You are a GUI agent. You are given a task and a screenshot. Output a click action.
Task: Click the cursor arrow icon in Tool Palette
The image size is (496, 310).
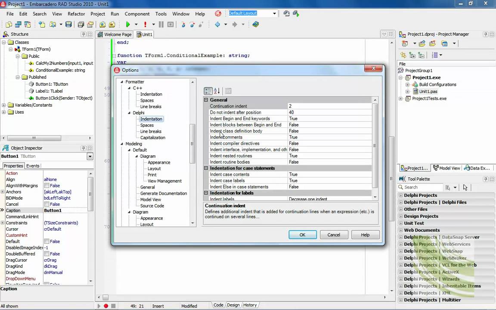tap(465, 188)
